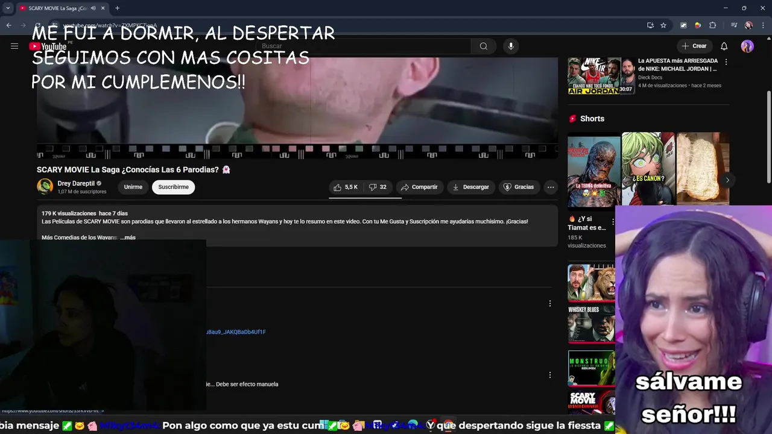This screenshot has width=772, height=434.
Task: Open a new browser tab
Action: click(x=117, y=8)
